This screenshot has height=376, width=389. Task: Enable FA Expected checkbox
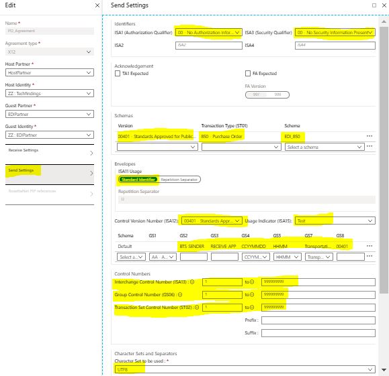coord(248,73)
